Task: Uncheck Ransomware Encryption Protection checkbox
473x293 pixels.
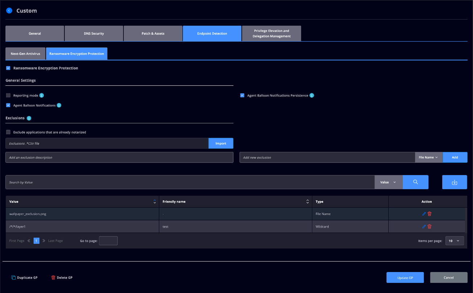Action: (8, 68)
